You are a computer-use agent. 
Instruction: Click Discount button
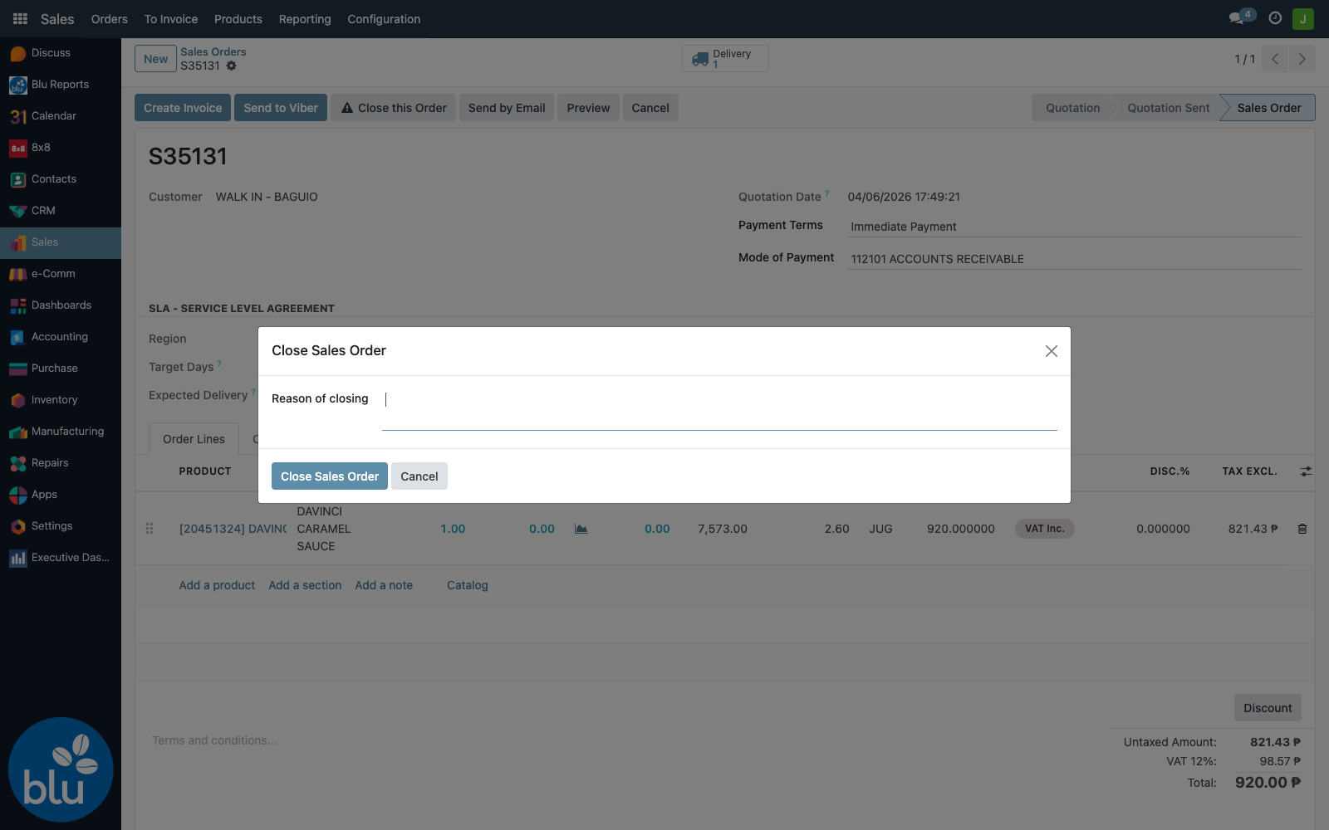(x=1268, y=708)
